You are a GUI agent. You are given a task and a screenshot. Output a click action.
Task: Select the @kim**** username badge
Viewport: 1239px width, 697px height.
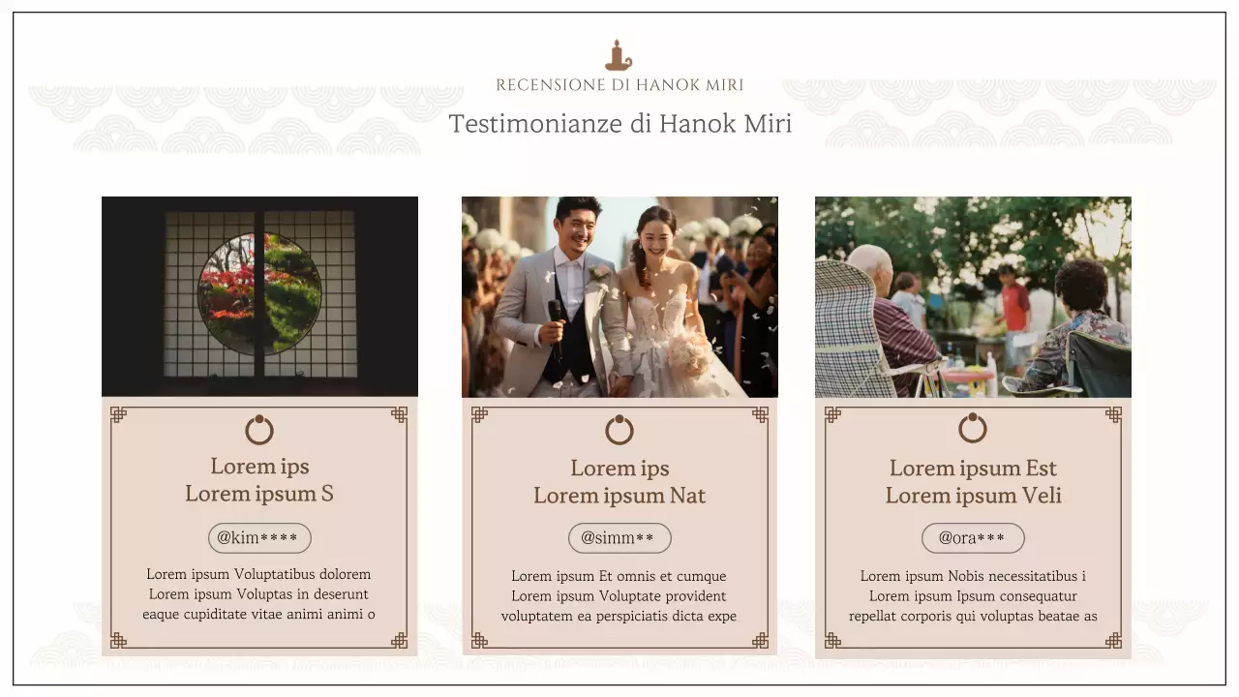point(259,538)
